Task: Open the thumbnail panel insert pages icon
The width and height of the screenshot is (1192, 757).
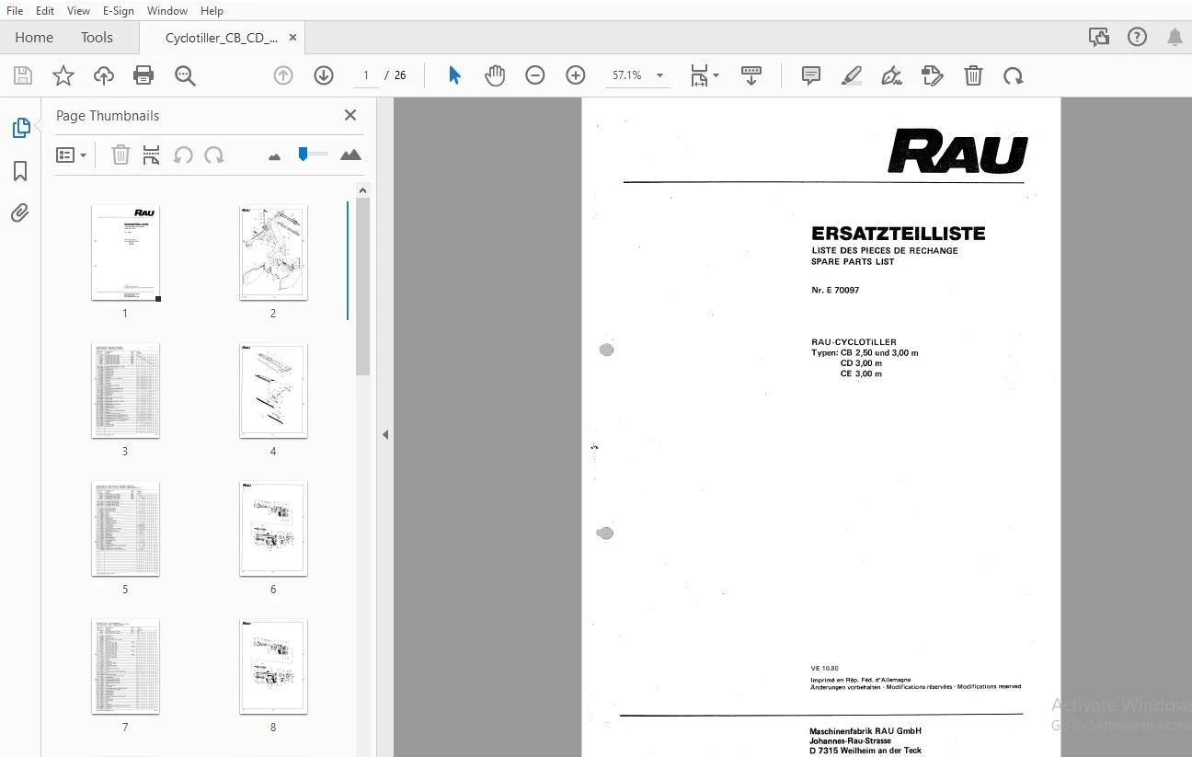Action: coord(152,155)
